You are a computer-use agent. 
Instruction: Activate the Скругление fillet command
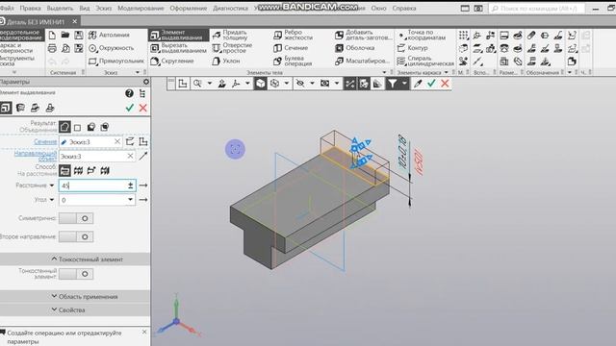tap(172, 61)
